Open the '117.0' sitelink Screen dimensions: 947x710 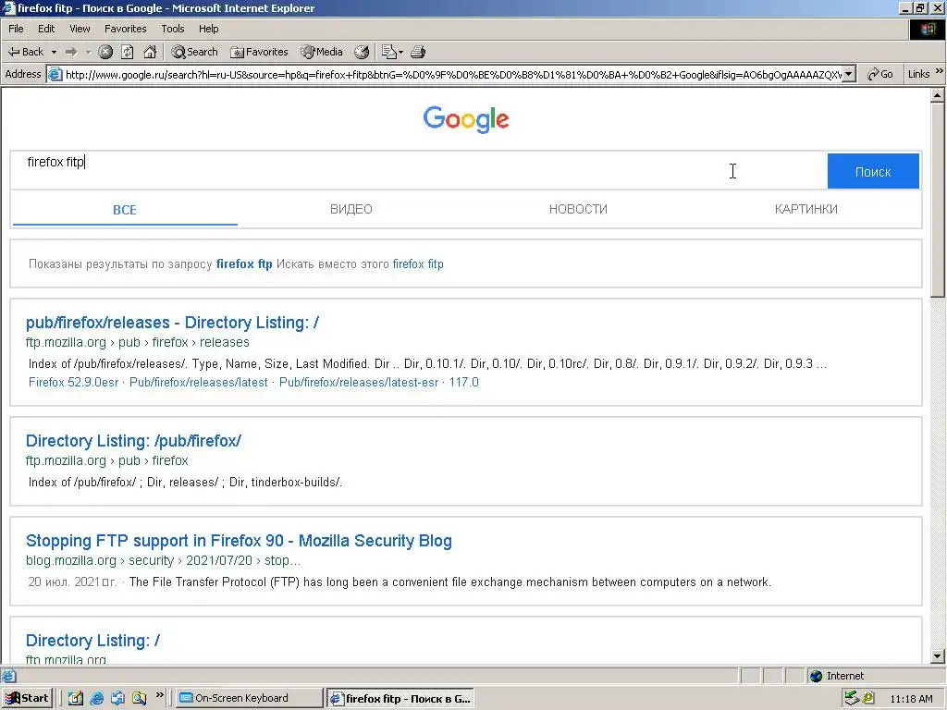click(x=464, y=382)
